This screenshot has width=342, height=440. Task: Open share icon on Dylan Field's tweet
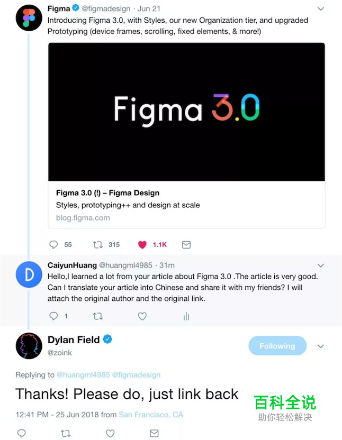click(154, 433)
